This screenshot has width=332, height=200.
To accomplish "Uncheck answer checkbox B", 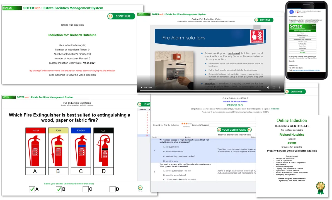I will [x=59, y=189].
